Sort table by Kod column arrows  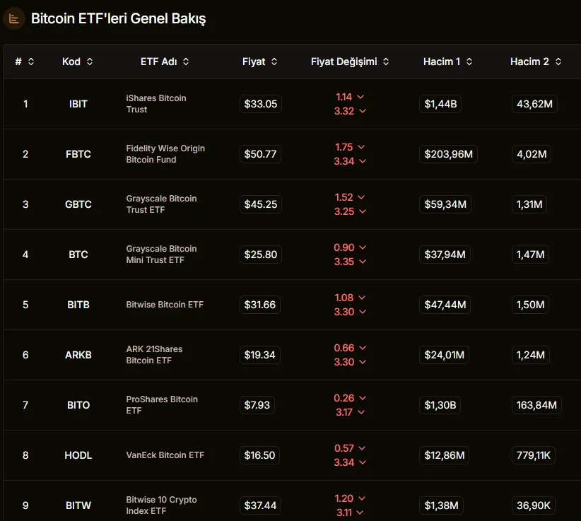[90, 62]
